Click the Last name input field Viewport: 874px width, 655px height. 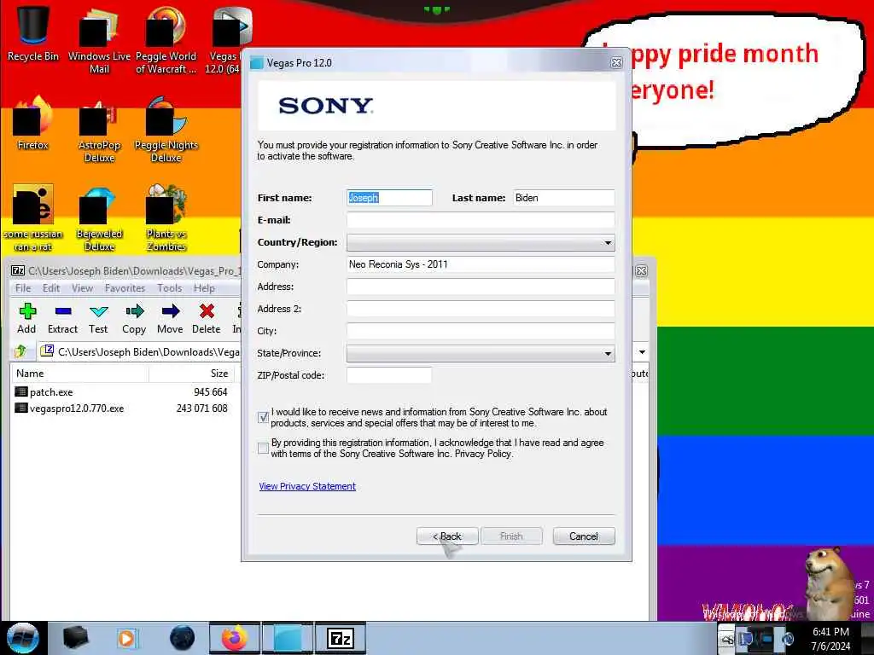pyautogui.click(x=563, y=198)
